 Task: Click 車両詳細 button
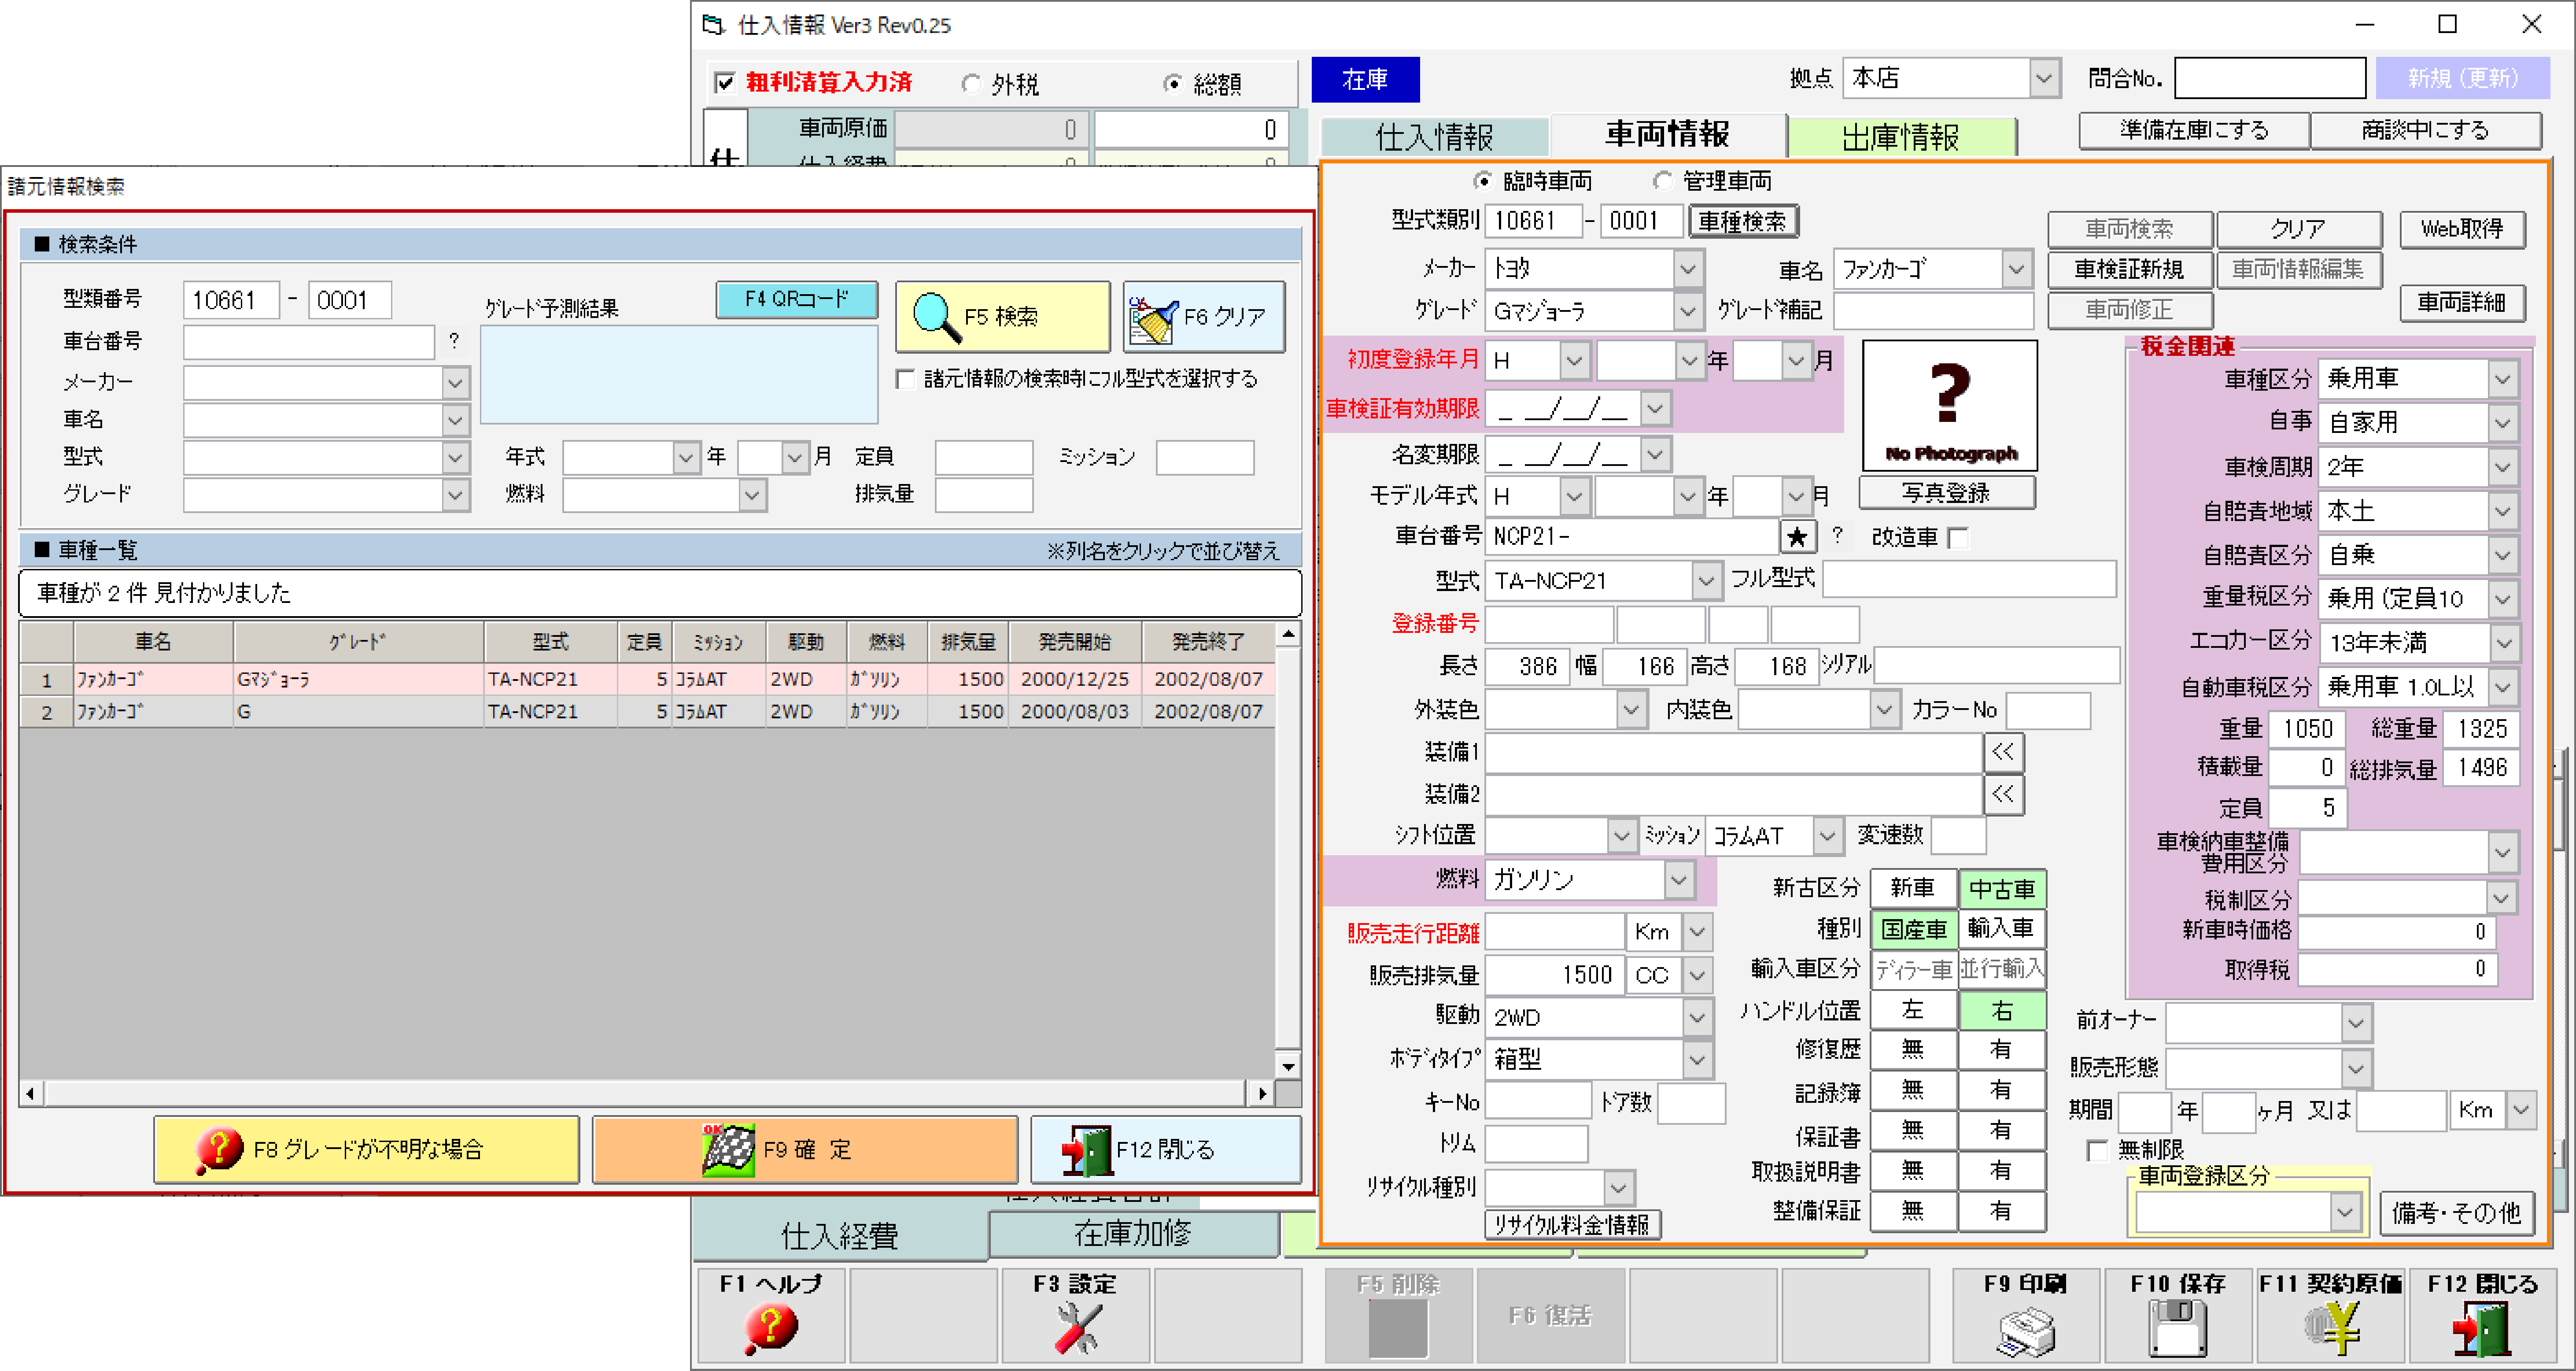click(x=2461, y=303)
